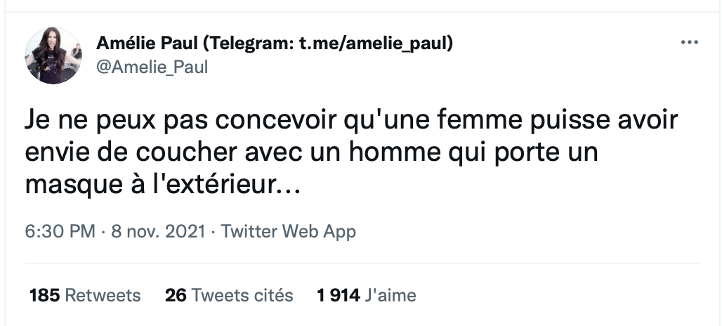The height and width of the screenshot is (326, 722).
Task: Open the @Amelie_Paul handle link
Action: (x=152, y=67)
